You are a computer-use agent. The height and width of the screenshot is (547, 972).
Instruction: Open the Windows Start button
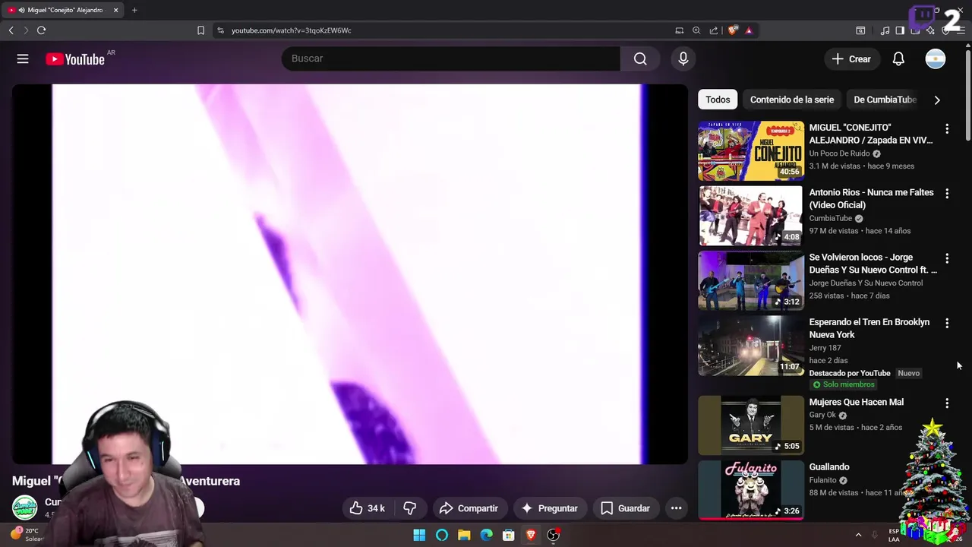click(x=419, y=535)
